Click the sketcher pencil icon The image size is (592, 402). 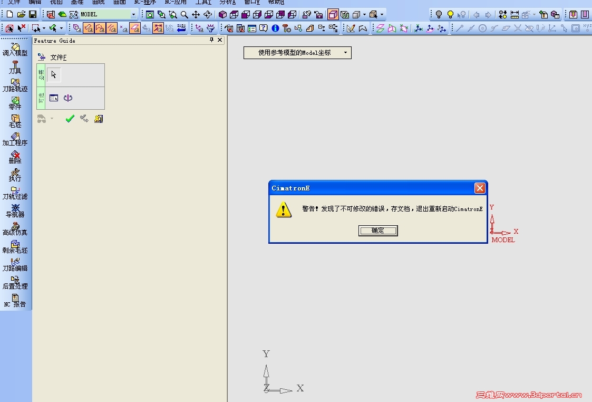point(351,28)
